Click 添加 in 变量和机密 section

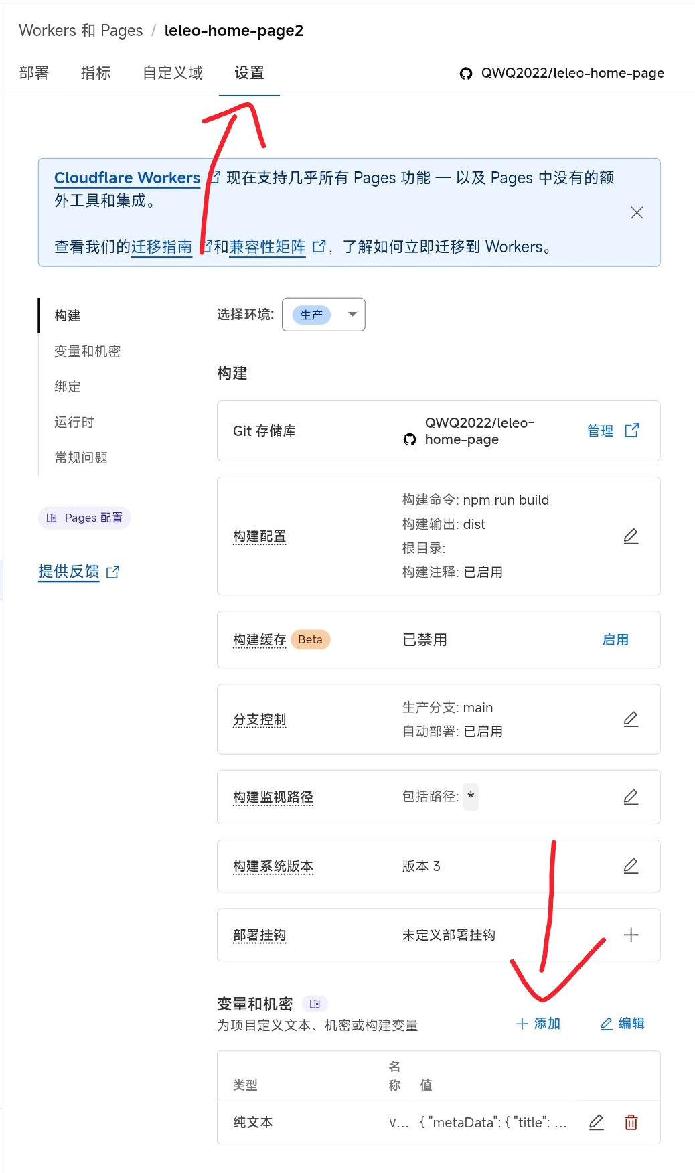(538, 1024)
